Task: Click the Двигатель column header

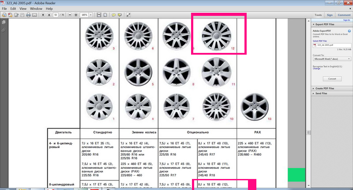Action: 63,132
